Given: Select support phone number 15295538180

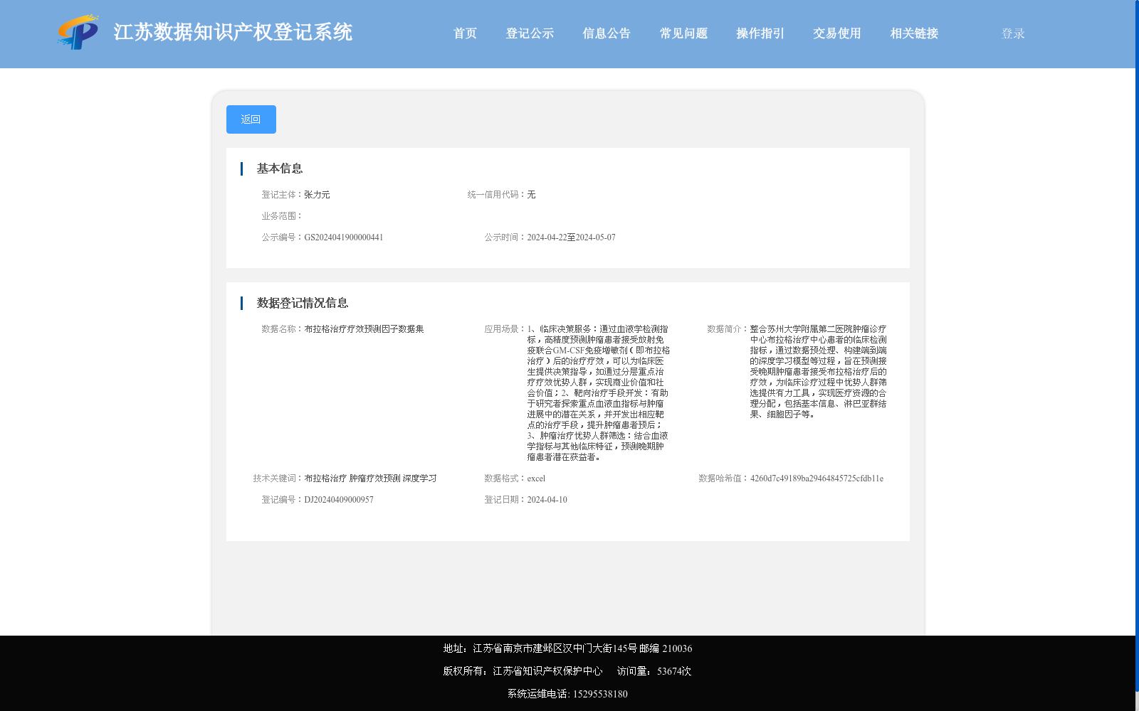Looking at the screenshot, I should 600,694.
